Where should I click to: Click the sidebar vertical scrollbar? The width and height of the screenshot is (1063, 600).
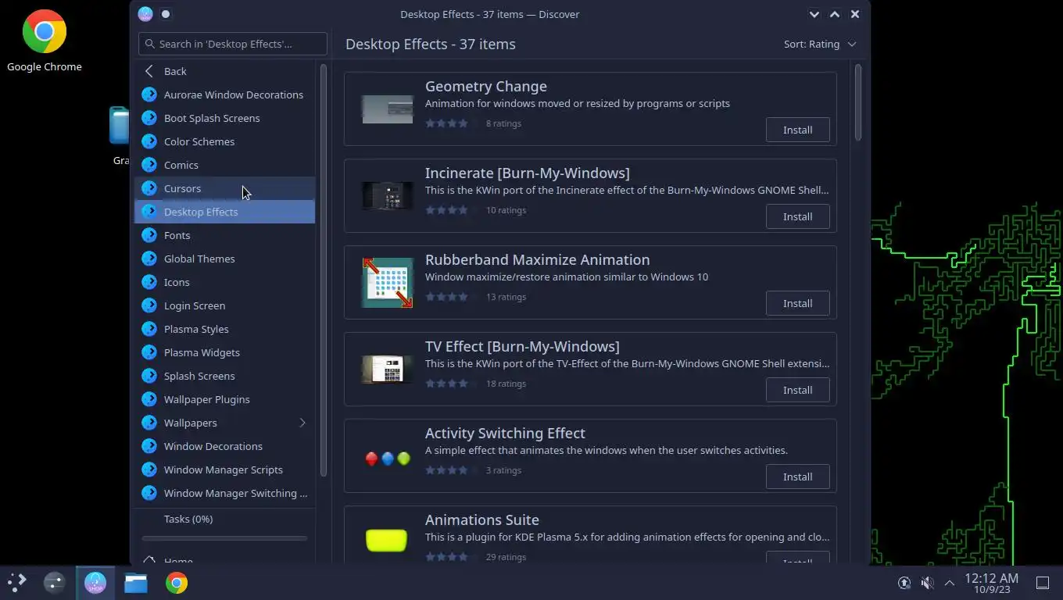click(x=324, y=270)
